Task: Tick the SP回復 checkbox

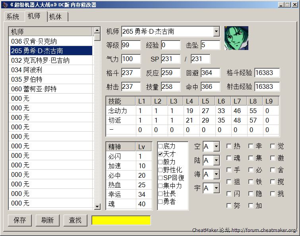Action: pos(161,178)
